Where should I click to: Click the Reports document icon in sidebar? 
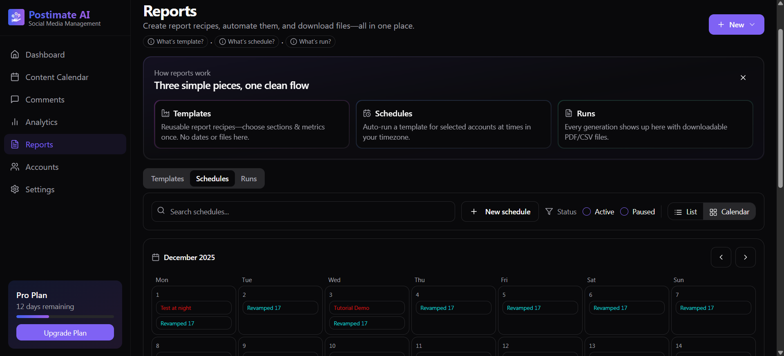15,145
